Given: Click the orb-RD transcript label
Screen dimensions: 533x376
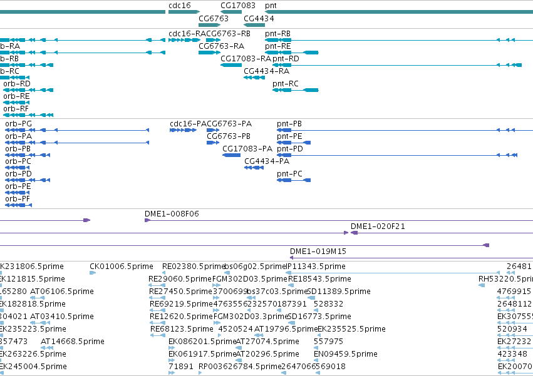Looking at the screenshot, I should [17, 84].
